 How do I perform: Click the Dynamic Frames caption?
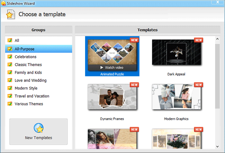click(x=112, y=119)
